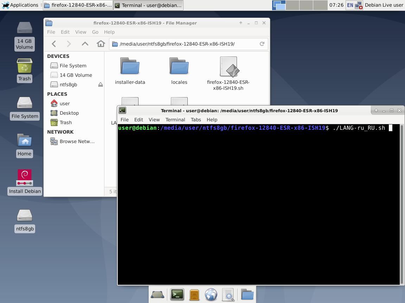Go to home folder in File Manager
405x303 pixels.
coord(101,44)
